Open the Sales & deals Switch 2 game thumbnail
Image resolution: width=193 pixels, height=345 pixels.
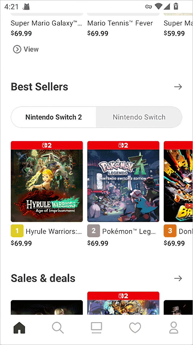click(123, 303)
